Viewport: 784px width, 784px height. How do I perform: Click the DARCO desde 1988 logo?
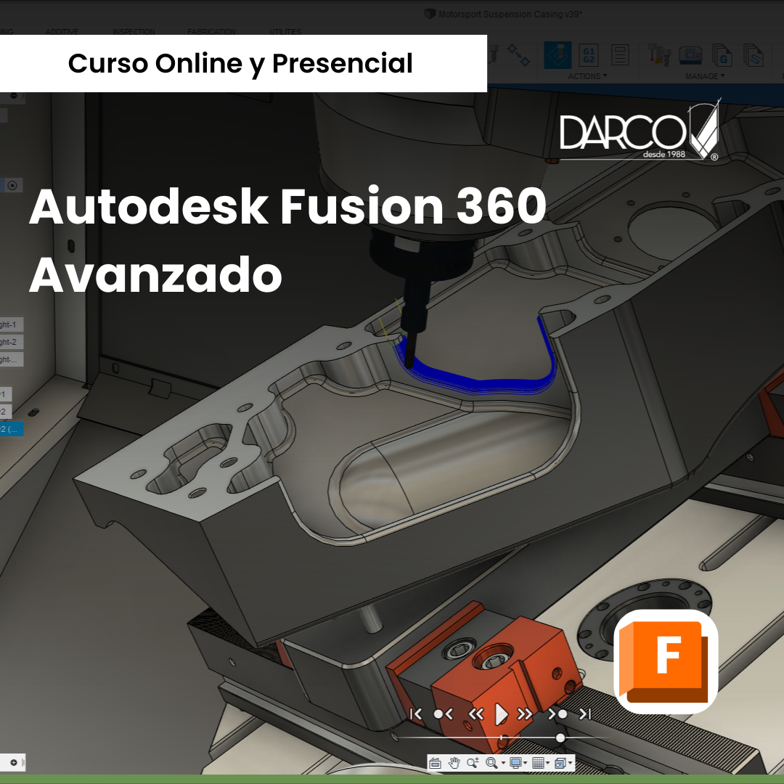point(640,130)
